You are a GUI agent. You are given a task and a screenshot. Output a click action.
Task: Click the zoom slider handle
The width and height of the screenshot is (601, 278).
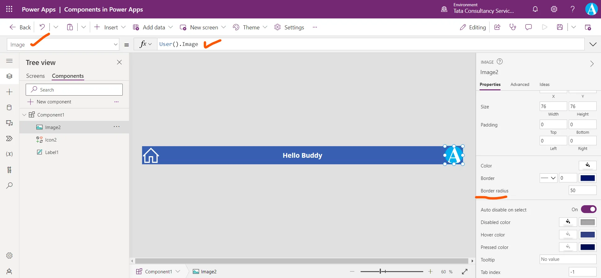click(380, 271)
